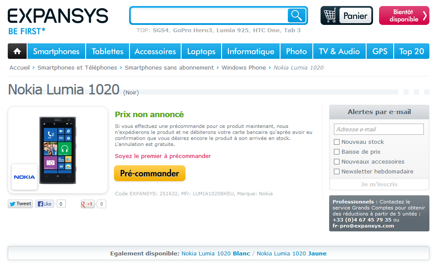Click Tab 3 top search link
Image resolution: width=435 pixels, height=264 pixels.
coord(292,30)
